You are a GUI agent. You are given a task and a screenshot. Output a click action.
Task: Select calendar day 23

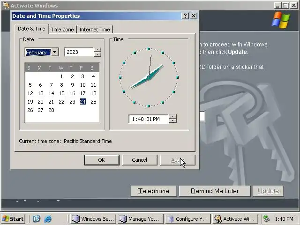pyautogui.click(x=72, y=102)
